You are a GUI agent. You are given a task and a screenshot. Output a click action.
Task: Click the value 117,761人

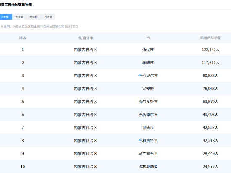[210, 63]
